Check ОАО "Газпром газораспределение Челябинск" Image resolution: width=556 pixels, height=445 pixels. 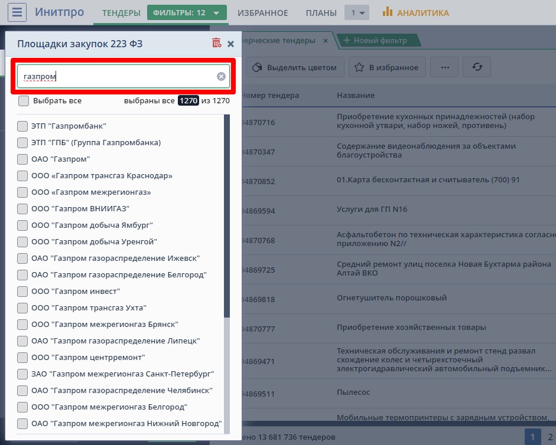click(22, 391)
